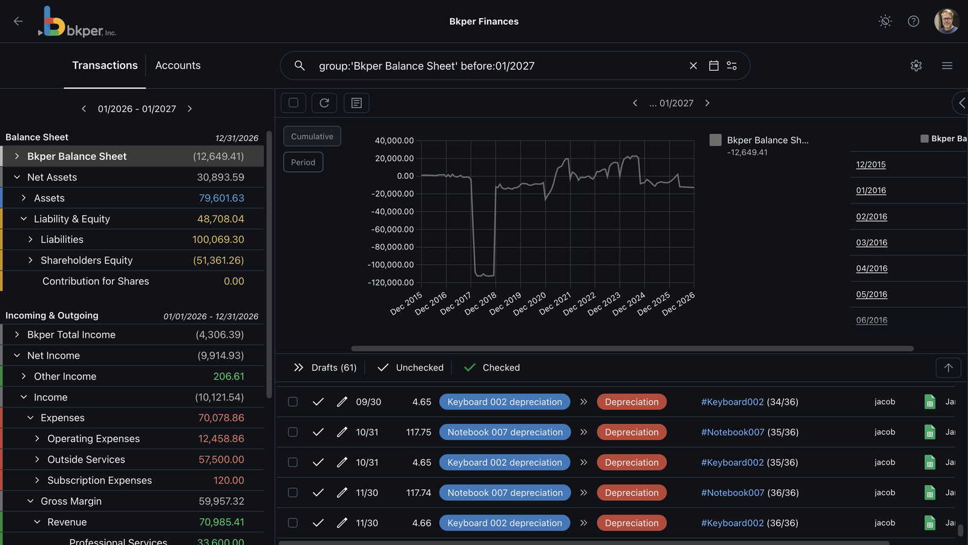Open the 12/2015 period link
Screen dimensions: 968x545
pyautogui.click(x=871, y=164)
